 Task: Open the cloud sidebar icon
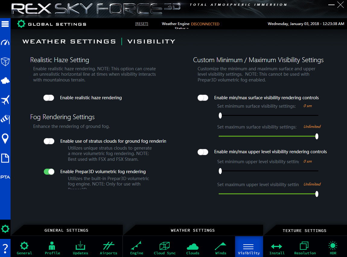coord(5,81)
